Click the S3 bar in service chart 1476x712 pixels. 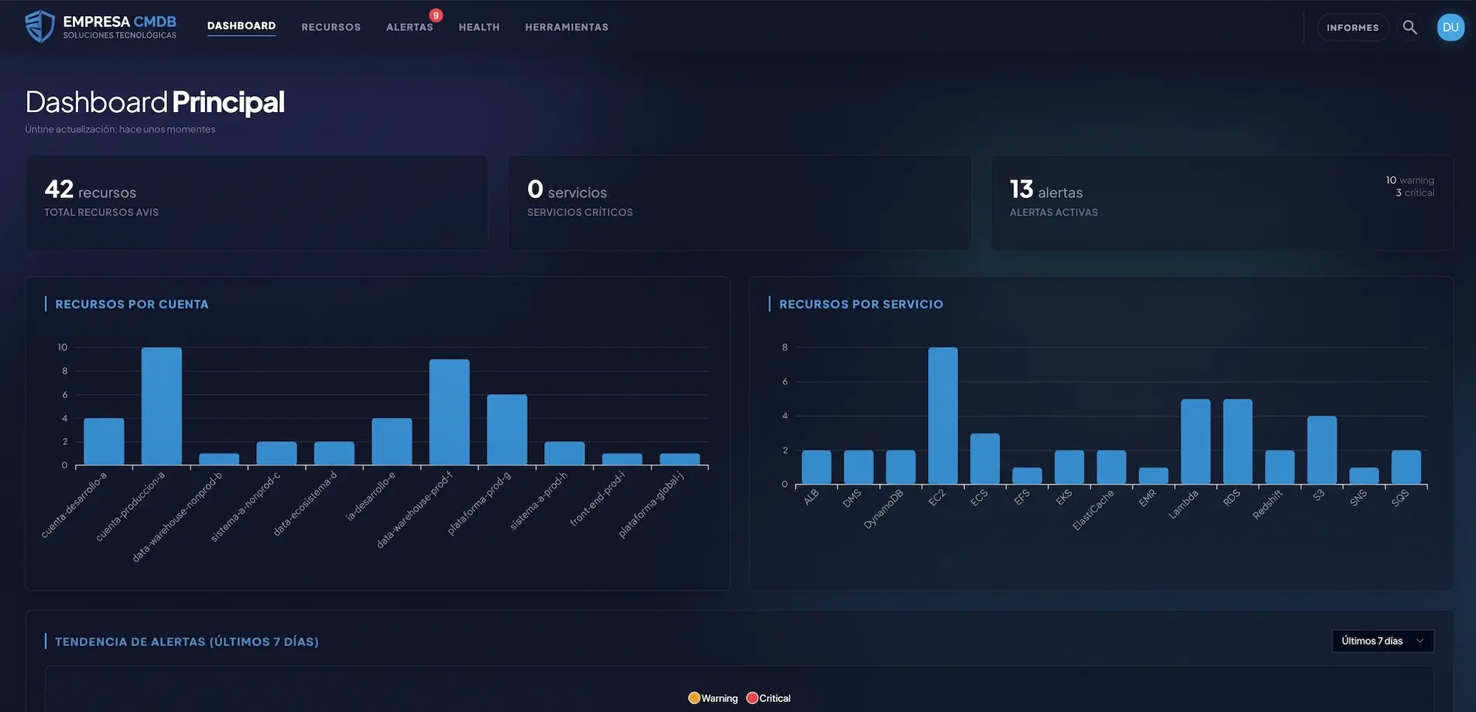point(1322,450)
